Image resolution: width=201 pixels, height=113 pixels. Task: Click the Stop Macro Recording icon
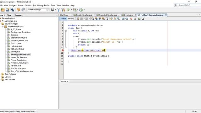135,19
